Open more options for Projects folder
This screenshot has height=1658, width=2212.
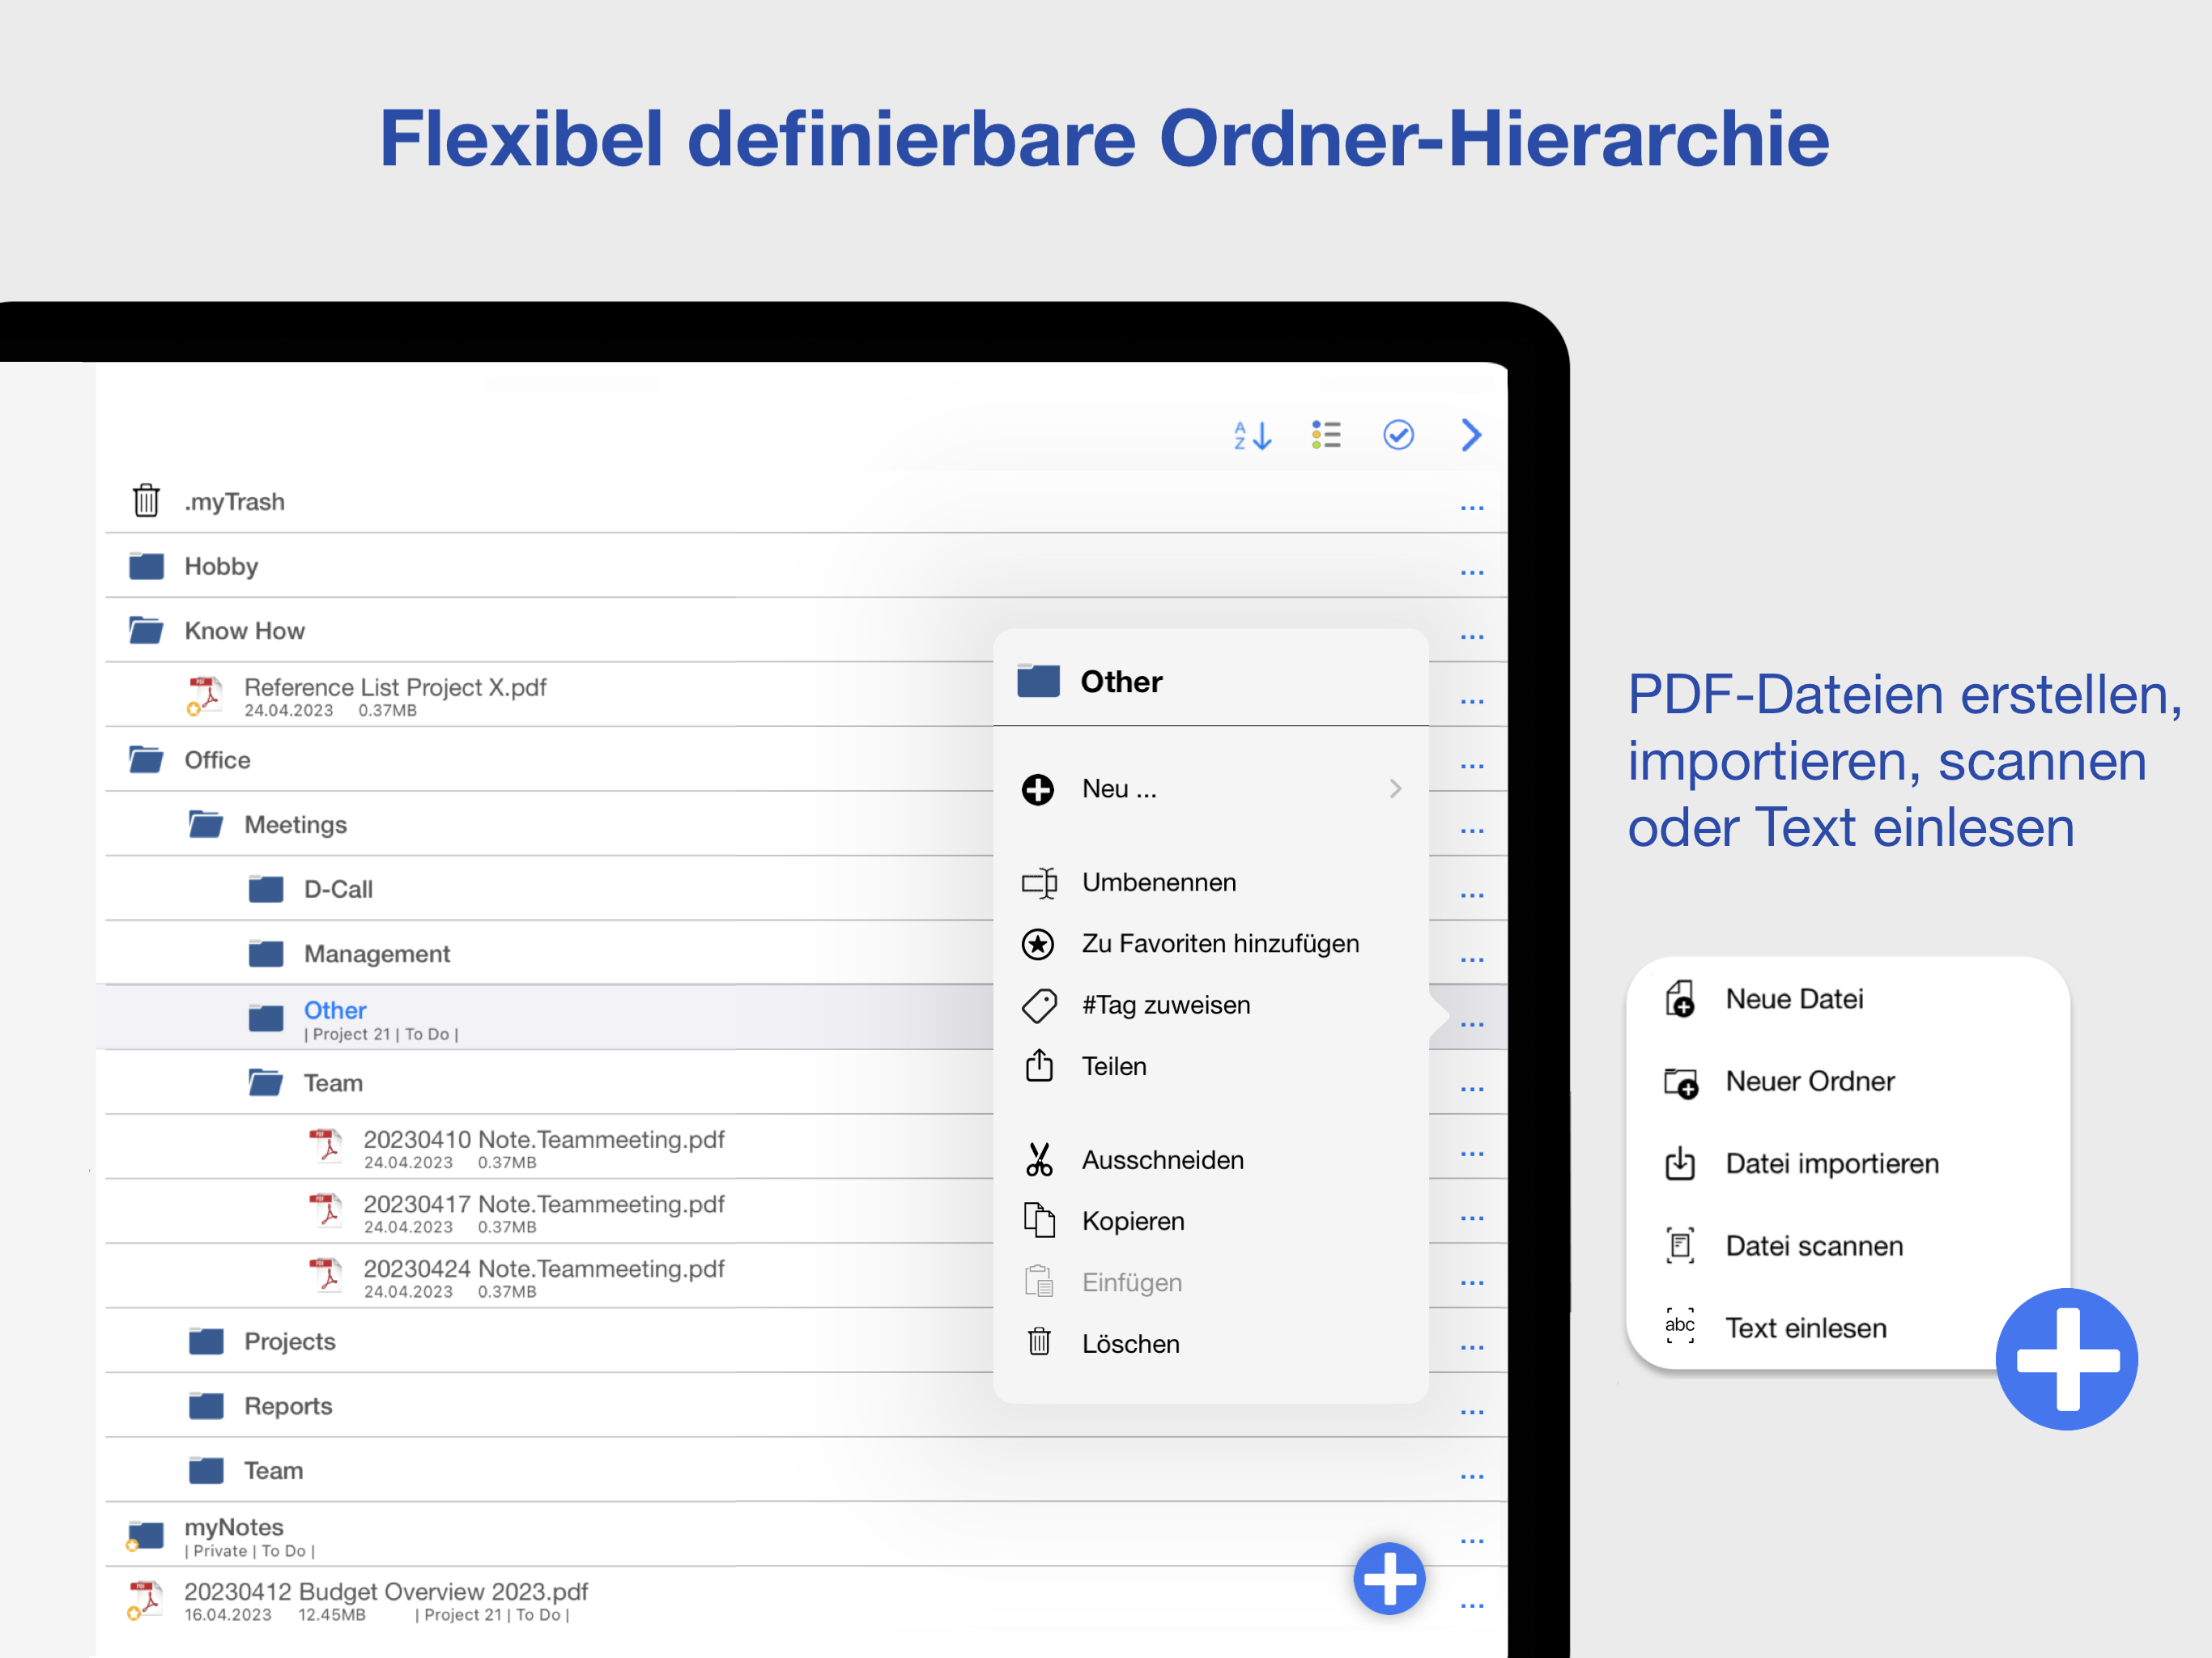pyautogui.click(x=1471, y=1348)
